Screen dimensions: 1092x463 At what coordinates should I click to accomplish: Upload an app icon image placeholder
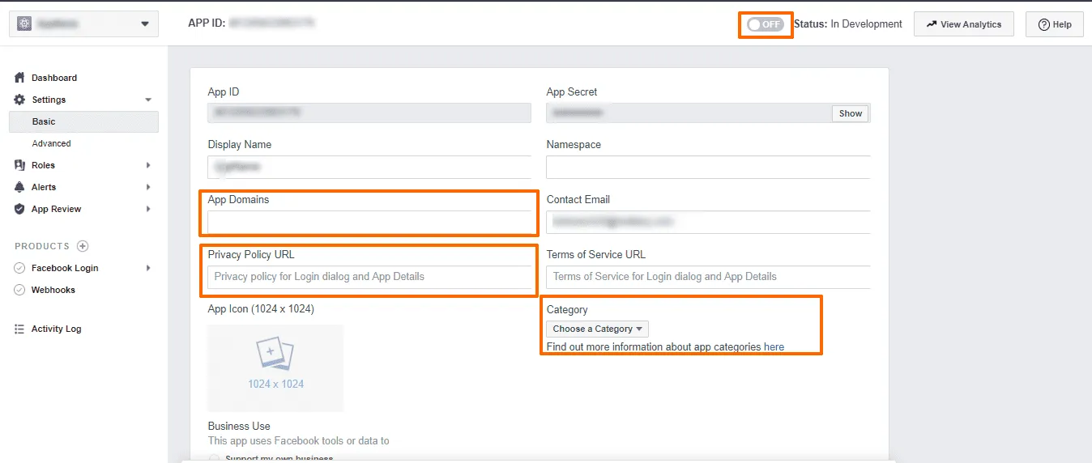pos(275,368)
